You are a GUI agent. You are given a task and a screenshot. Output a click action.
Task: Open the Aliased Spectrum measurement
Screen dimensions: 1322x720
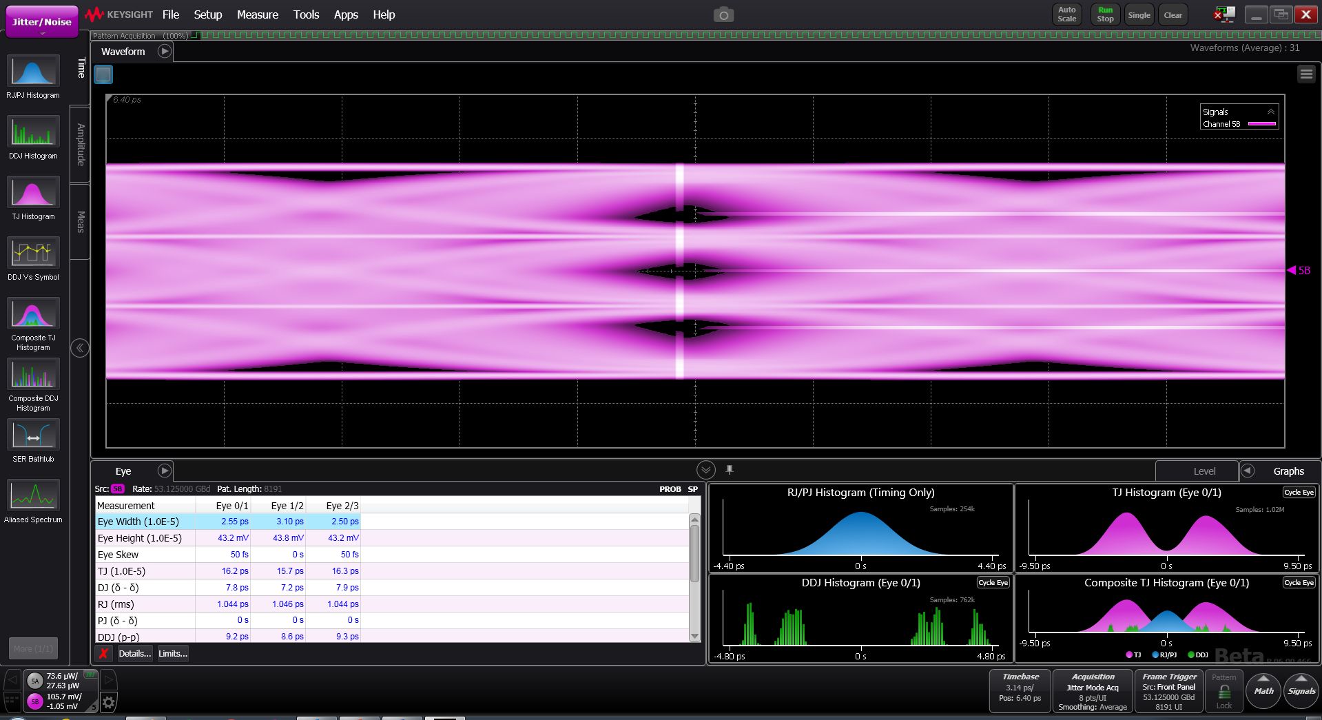coord(33,496)
